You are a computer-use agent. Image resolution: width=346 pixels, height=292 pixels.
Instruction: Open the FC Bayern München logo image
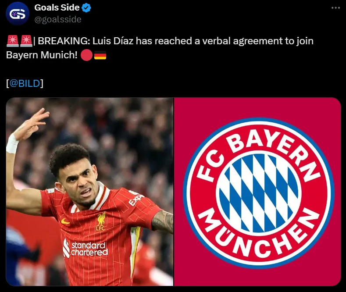[257, 192]
